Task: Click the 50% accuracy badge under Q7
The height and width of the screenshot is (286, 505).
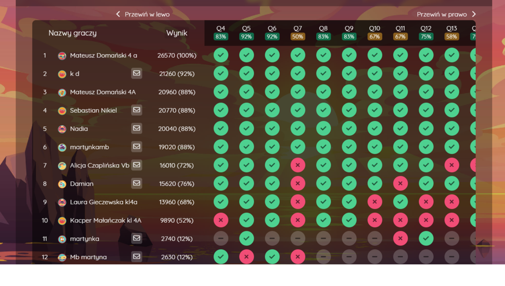Action: pyautogui.click(x=298, y=36)
